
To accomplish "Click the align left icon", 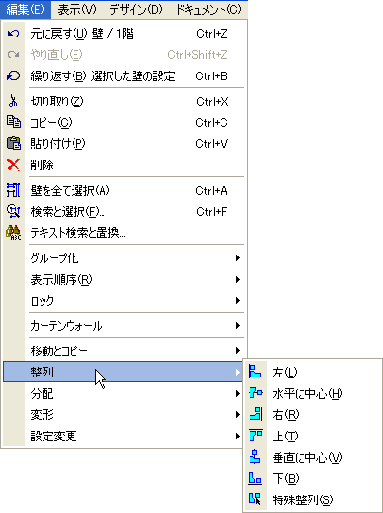I will pyautogui.click(x=255, y=372).
